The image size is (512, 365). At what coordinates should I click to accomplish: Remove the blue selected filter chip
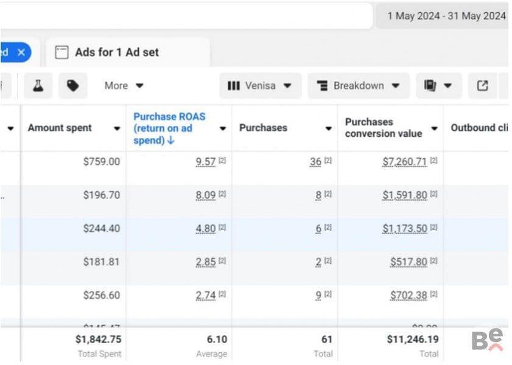click(x=21, y=52)
